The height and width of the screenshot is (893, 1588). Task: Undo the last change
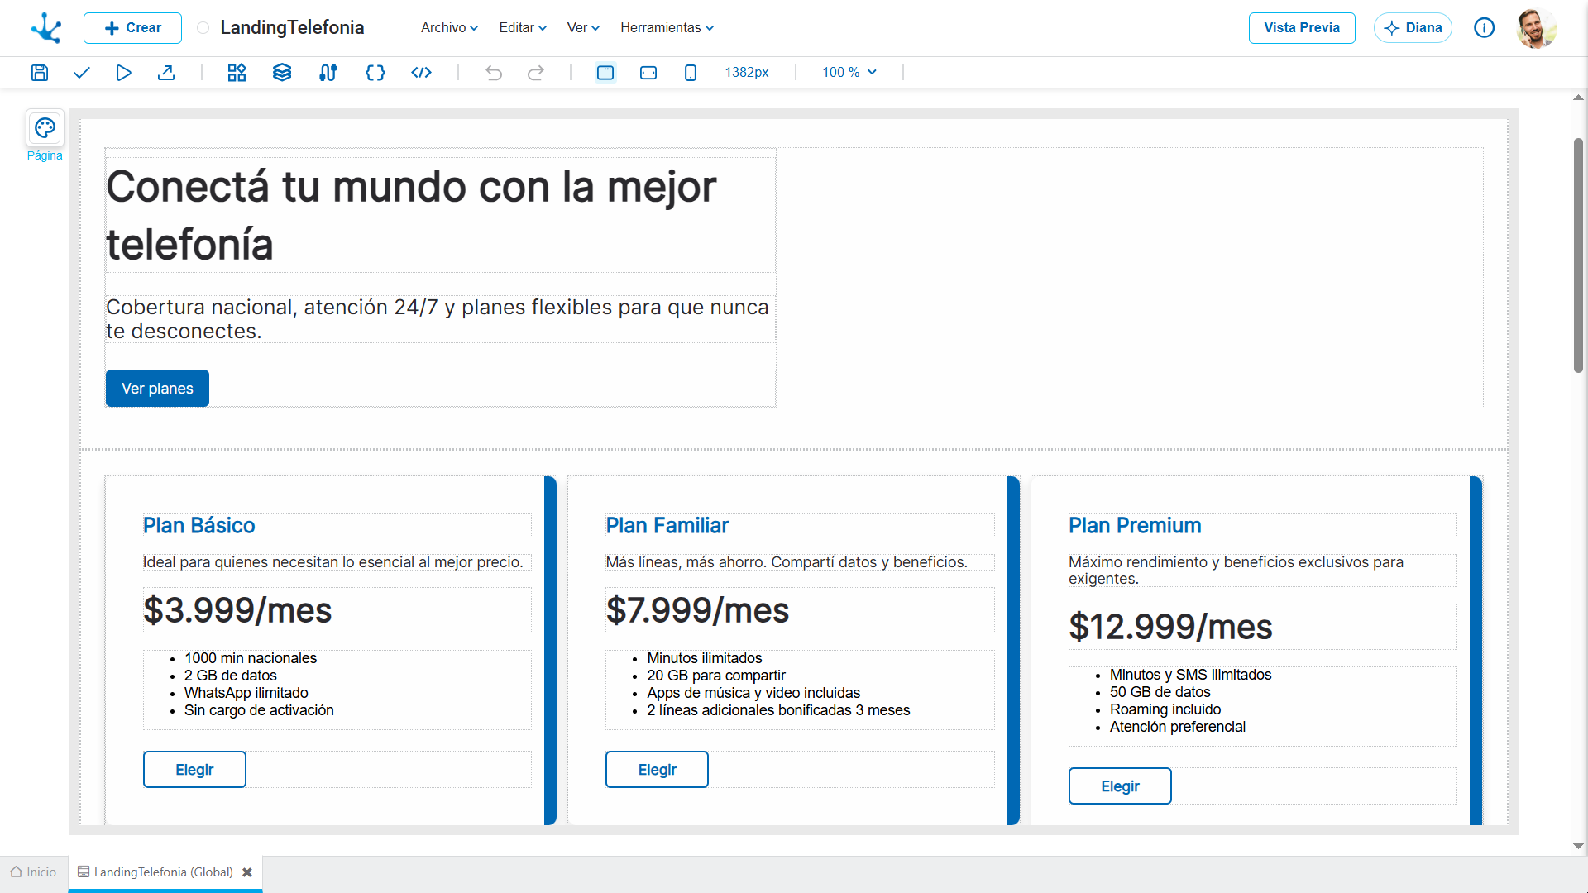[x=494, y=73]
